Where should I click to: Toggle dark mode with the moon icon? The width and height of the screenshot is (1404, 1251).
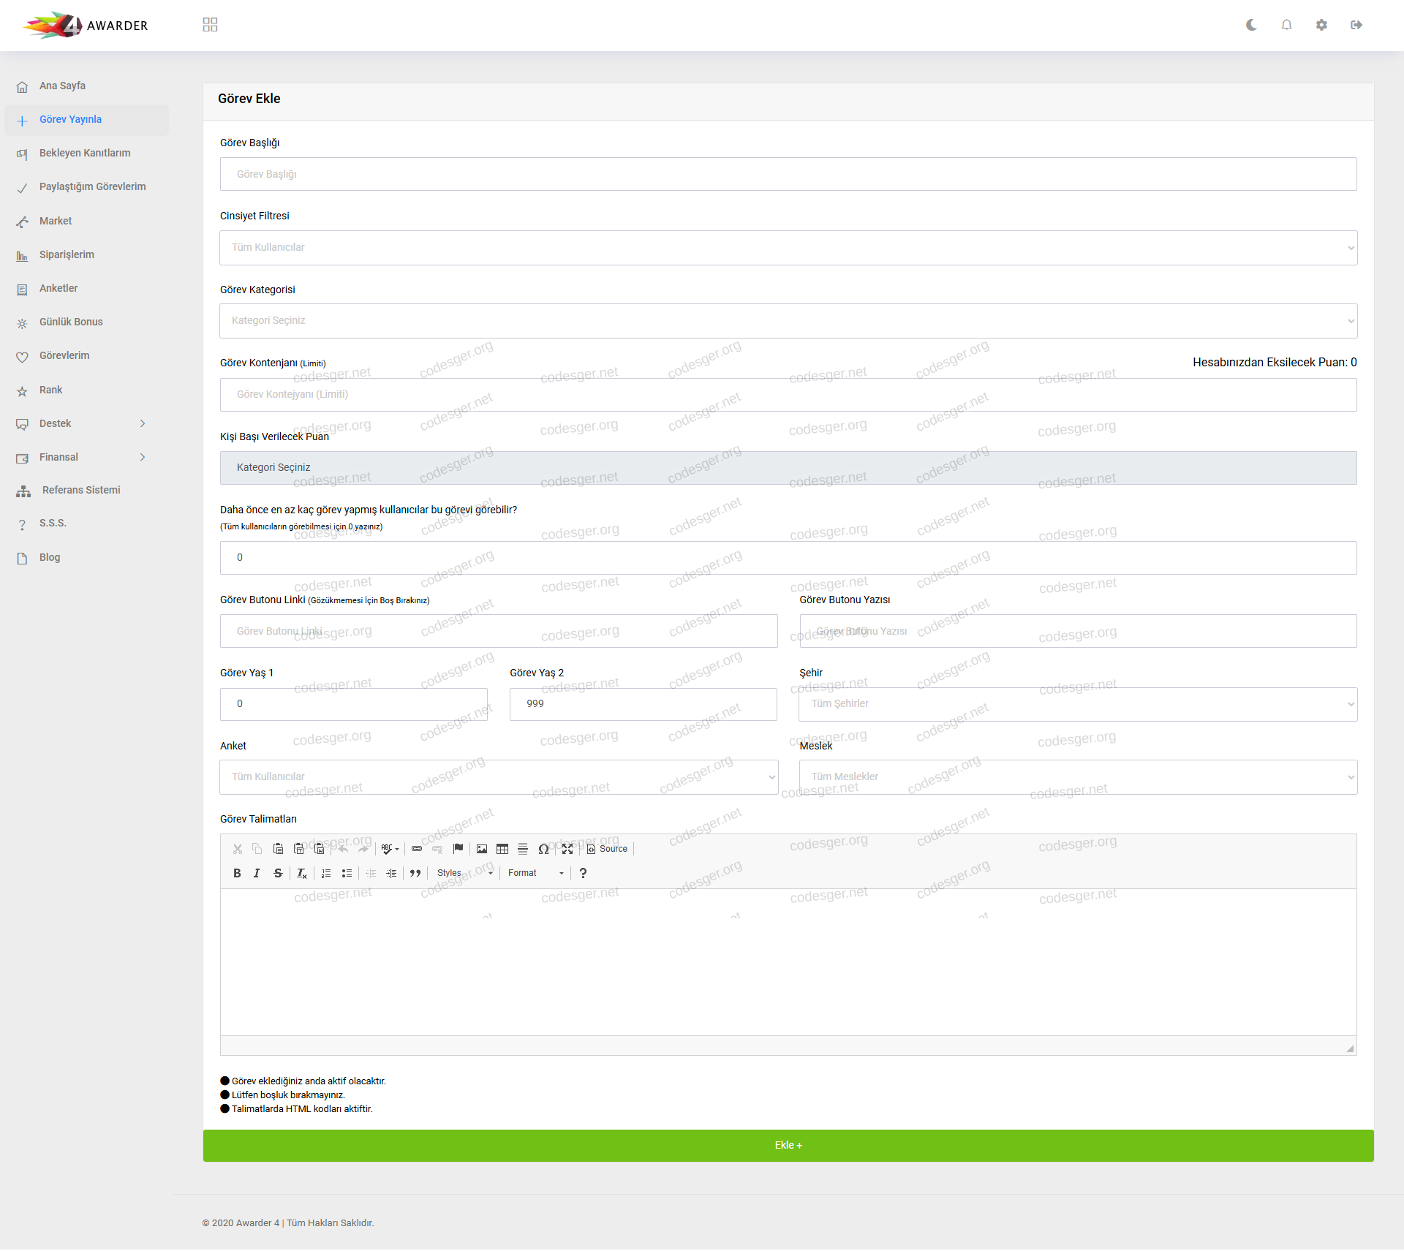1251,25
